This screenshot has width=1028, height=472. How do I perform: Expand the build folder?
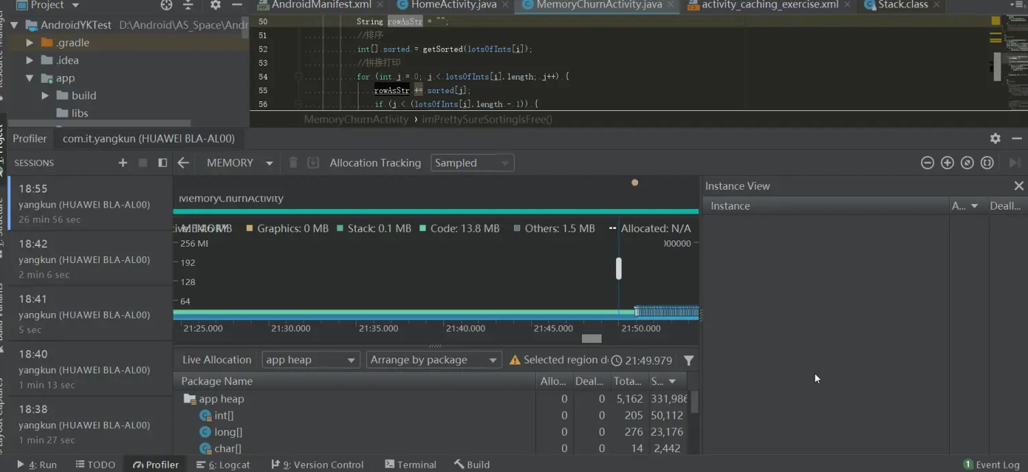[x=45, y=96]
